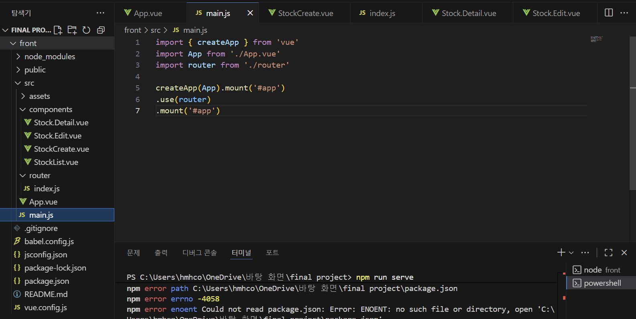The height and width of the screenshot is (319, 636).
Task: Click the New File icon in explorer
Action: [58, 30]
